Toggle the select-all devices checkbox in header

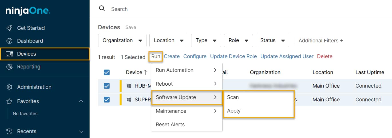click(x=107, y=72)
